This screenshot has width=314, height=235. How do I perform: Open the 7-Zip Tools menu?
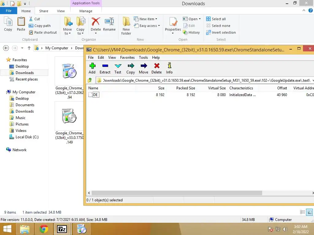click(x=144, y=58)
